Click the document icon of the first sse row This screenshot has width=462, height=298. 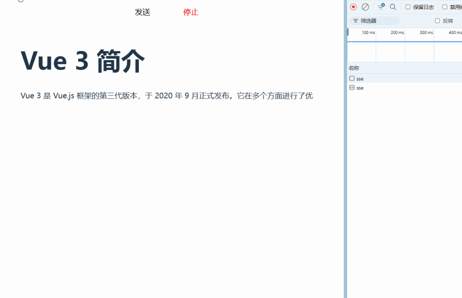click(x=352, y=78)
